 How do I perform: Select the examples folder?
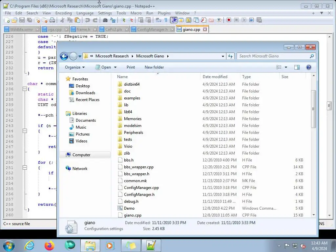click(132, 98)
